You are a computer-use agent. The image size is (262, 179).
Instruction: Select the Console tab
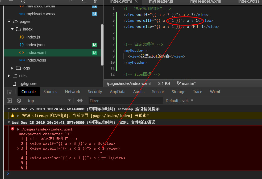point(28,92)
